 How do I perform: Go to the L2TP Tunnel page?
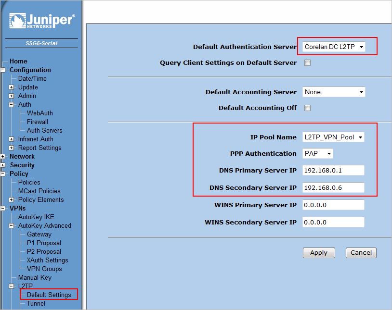(36, 304)
